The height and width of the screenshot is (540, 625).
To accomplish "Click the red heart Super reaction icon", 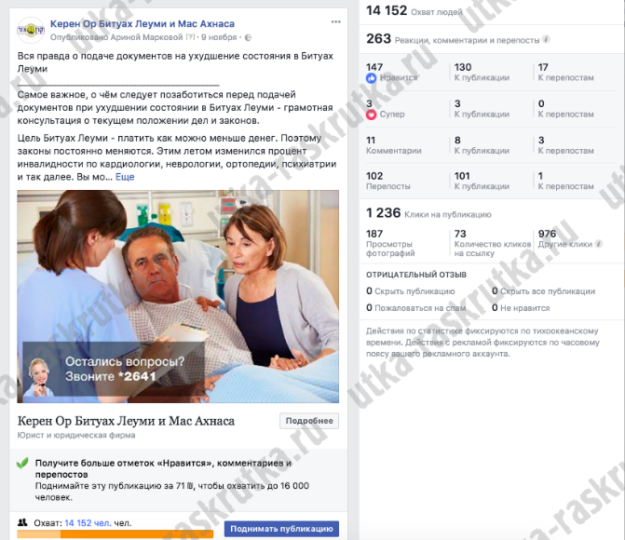I will pyautogui.click(x=371, y=115).
